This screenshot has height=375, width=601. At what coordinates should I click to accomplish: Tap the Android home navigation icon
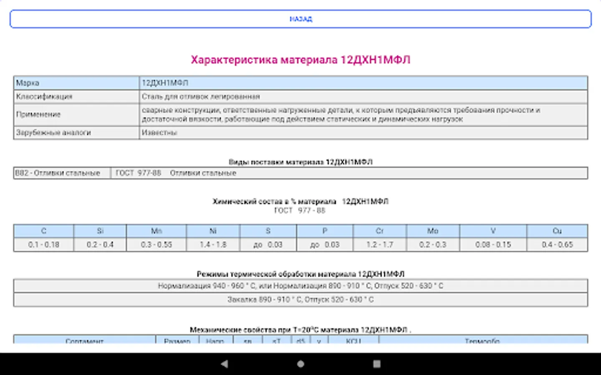click(300, 364)
